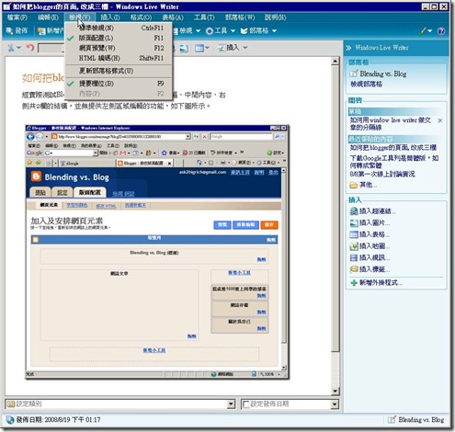The width and height of the screenshot is (455, 432).
Task: Open draft 如何用window live writer做文章的分隔線
Action: [391, 123]
